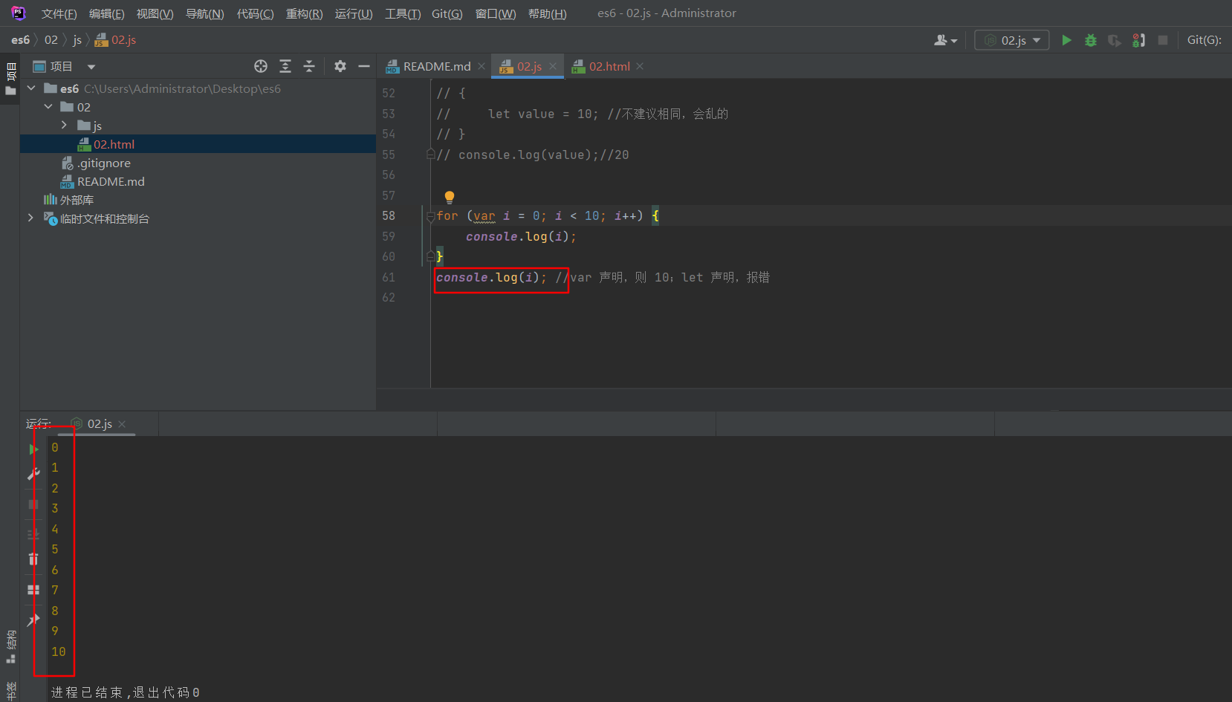Click line number 61 in the gutter
Image resolution: width=1232 pixels, height=702 pixels.
click(x=389, y=277)
